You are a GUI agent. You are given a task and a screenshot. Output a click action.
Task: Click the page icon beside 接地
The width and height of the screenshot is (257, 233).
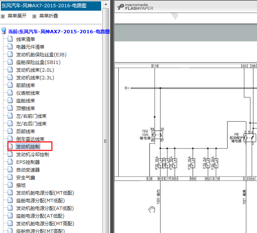10,185
